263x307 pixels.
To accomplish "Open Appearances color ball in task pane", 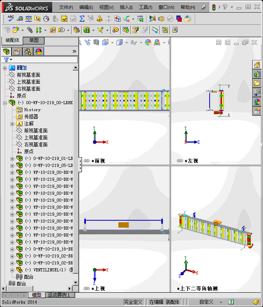I will pyautogui.click(x=257, y=102).
